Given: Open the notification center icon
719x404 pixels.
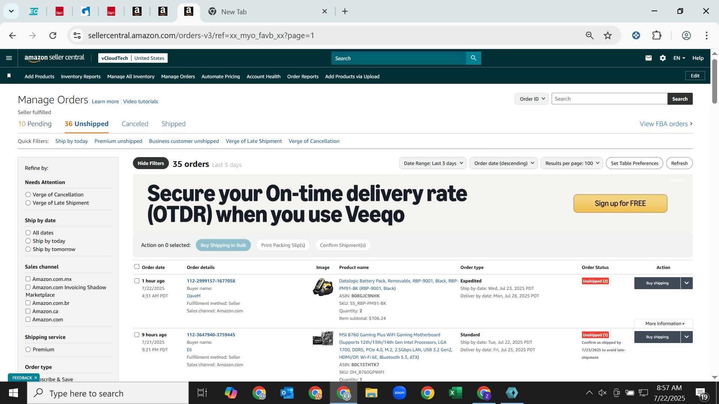Looking at the screenshot, I should pos(701,393).
